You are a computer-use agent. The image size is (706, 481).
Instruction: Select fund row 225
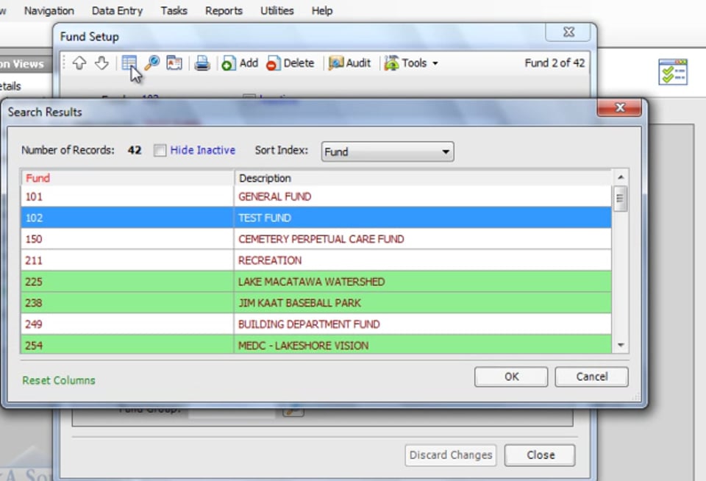point(127,282)
